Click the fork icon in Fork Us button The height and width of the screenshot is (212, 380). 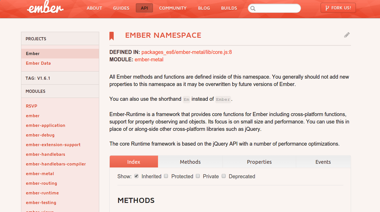click(x=327, y=8)
